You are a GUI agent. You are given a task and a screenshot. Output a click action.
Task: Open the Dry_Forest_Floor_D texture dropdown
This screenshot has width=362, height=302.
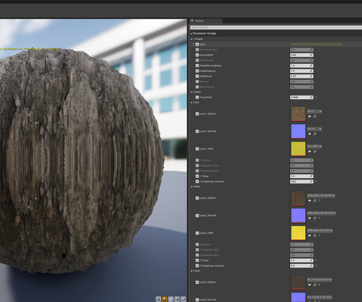[320, 280]
